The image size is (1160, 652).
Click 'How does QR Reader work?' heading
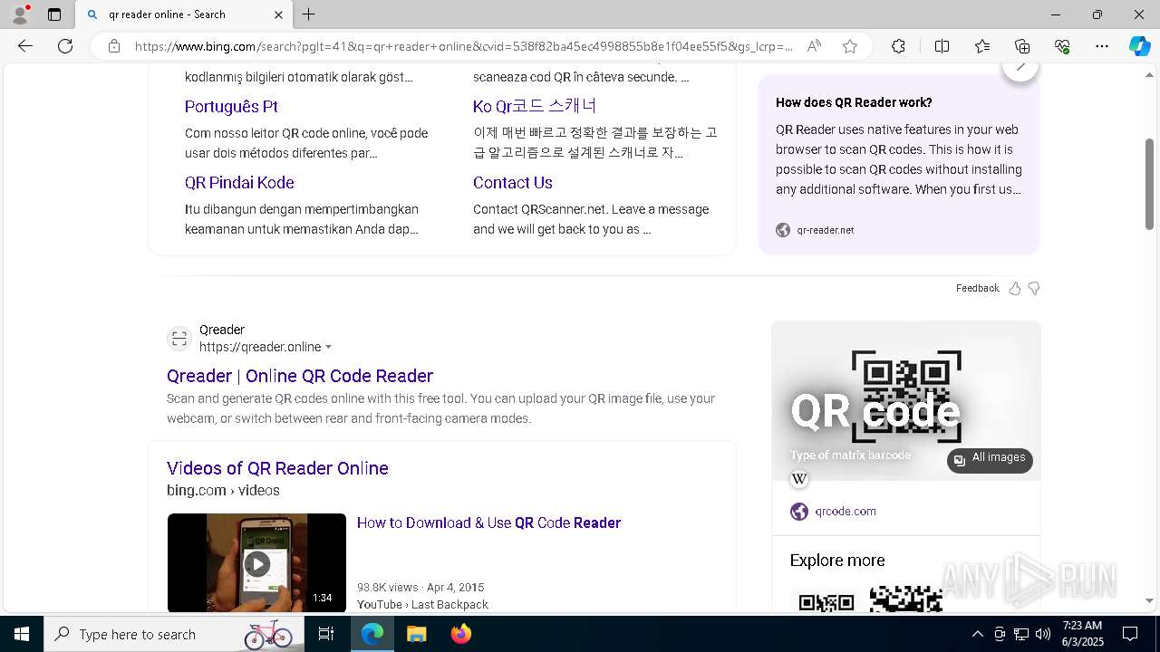tap(854, 102)
